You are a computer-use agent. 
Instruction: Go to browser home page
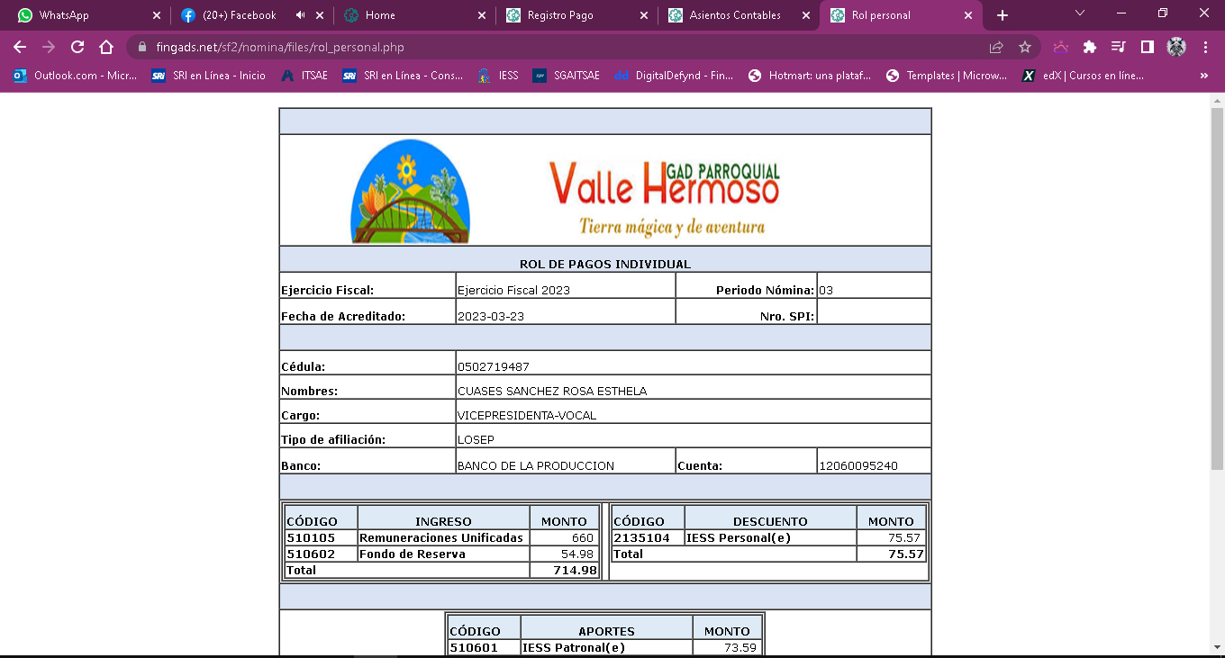coord(106,47)
